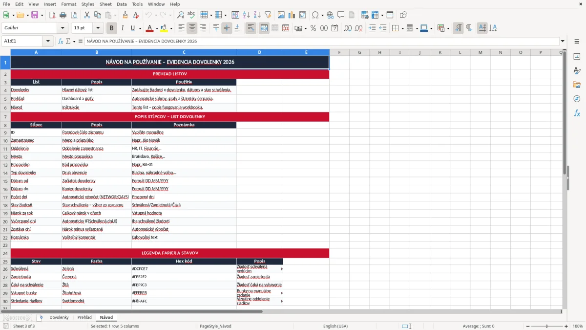The image size is (586, 330).
Task: Click the zoom slider
Action: click(x=546, y=326)
